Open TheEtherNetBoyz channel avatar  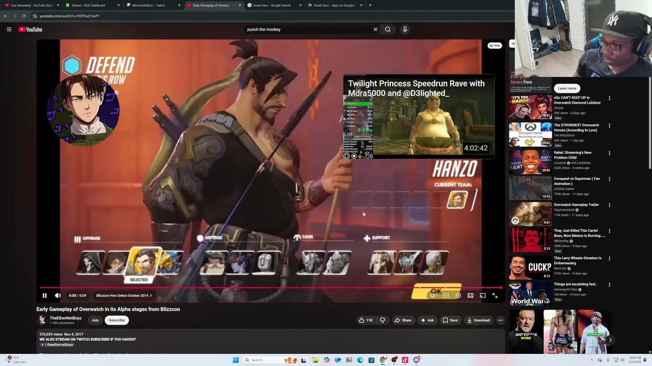coord(42,320)
